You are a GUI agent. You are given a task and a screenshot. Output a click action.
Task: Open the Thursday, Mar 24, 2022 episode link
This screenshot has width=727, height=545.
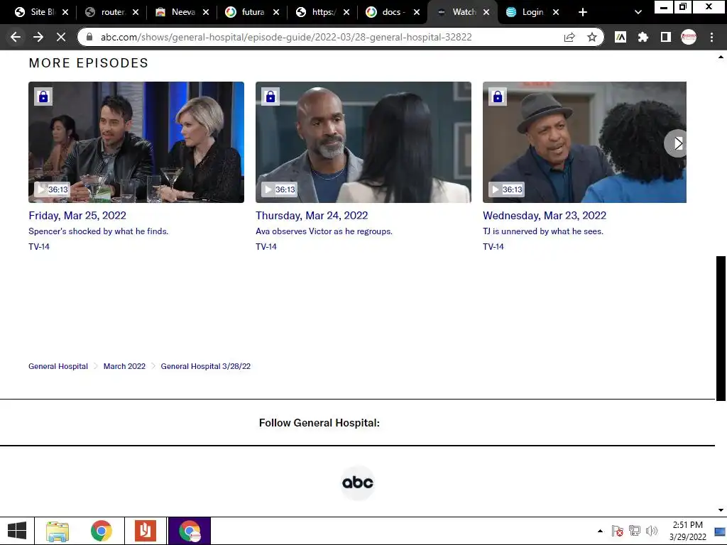click(x=312, y=216)
